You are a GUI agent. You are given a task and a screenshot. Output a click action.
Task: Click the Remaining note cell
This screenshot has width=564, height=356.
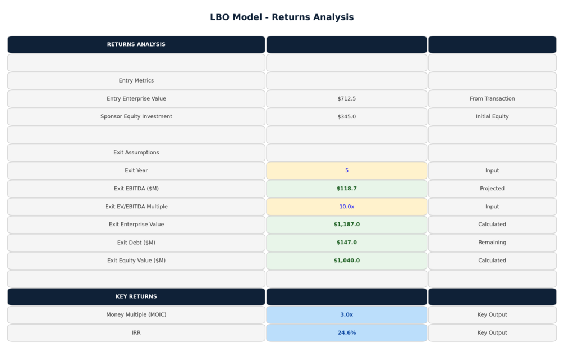tap(492, 243)
